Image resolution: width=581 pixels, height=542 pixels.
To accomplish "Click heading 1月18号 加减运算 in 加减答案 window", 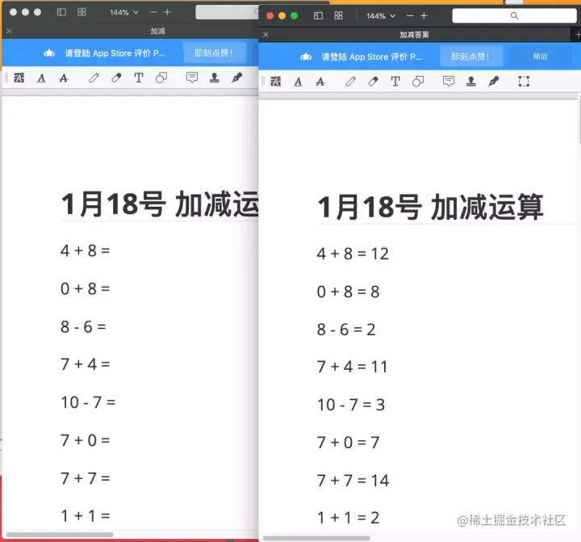I will (431, 207).
